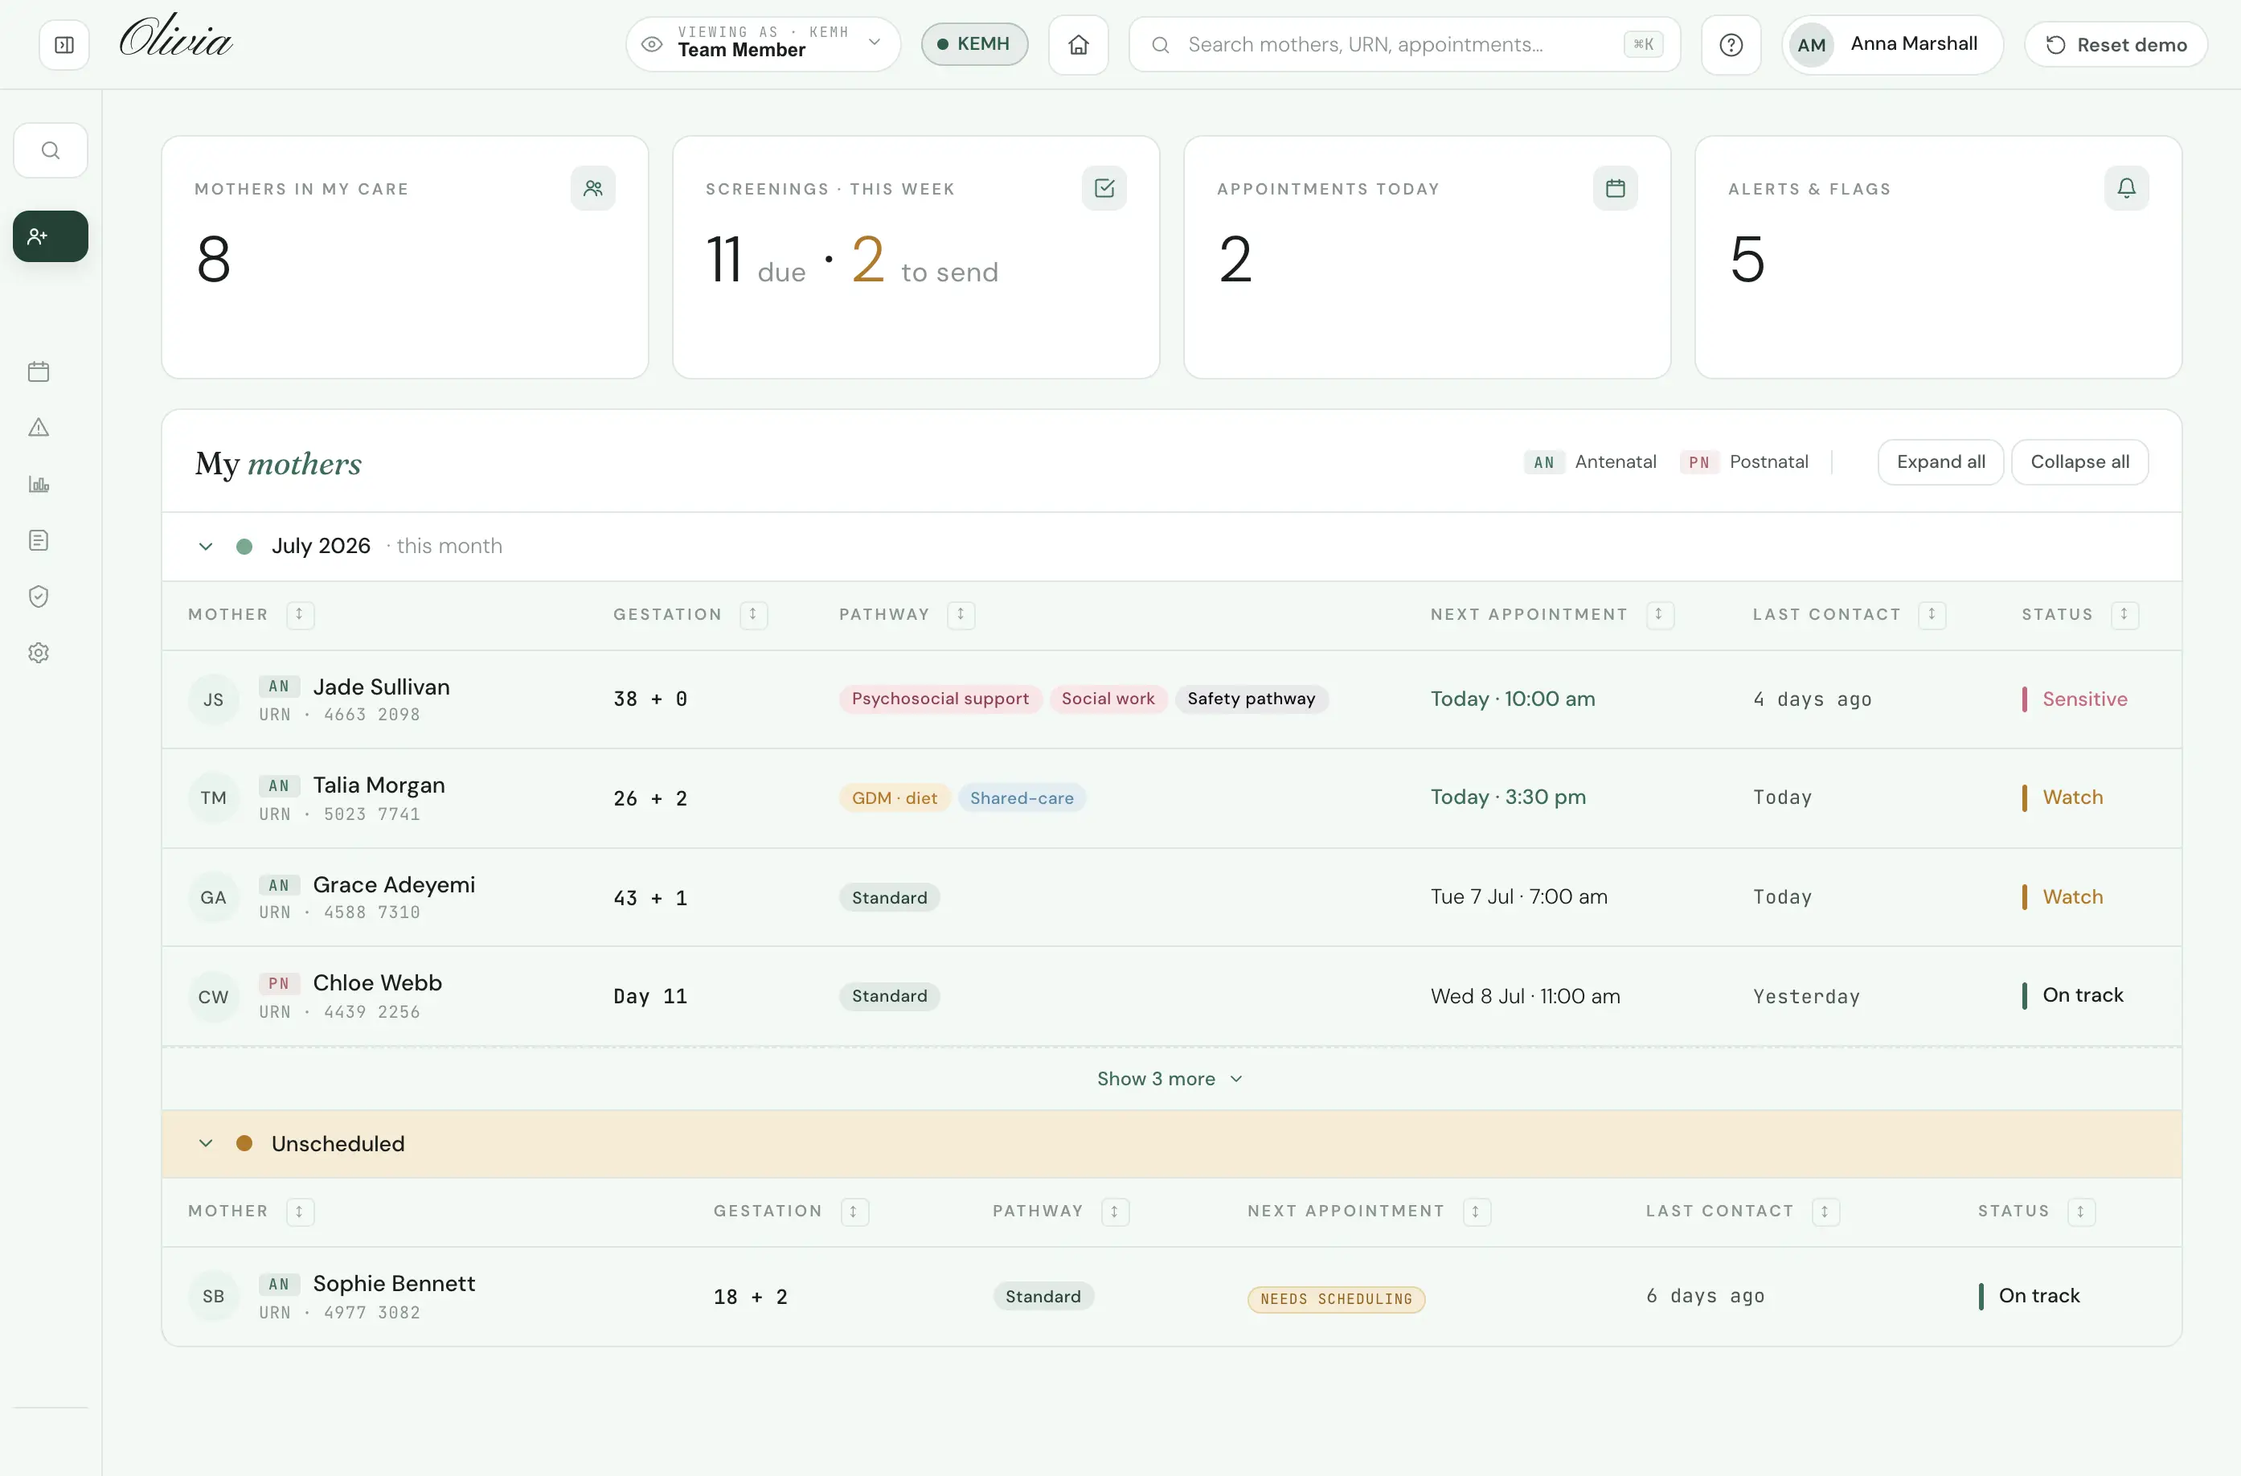Image resolution: width=2241 pixels, height=1476 pixels.
Task: Collapse the July 2026 group chevron
Action: [x=205, y=547]
